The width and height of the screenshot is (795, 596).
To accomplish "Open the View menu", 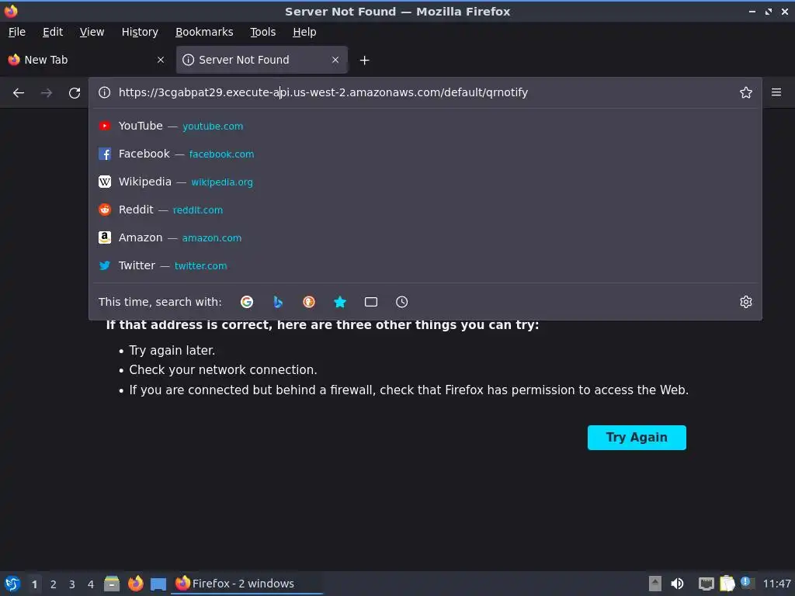I will point(92,32).
